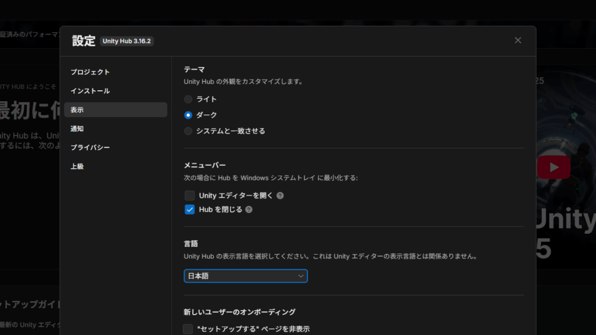This screenshot has width=596, height=335.
Task: Select the 表示 settings section
Action: coord(77,110)
